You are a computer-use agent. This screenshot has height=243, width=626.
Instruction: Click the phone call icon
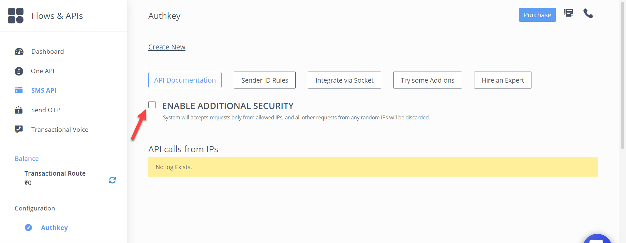588,13
